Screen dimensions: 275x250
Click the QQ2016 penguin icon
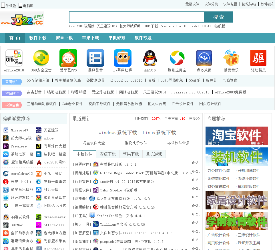150,58
